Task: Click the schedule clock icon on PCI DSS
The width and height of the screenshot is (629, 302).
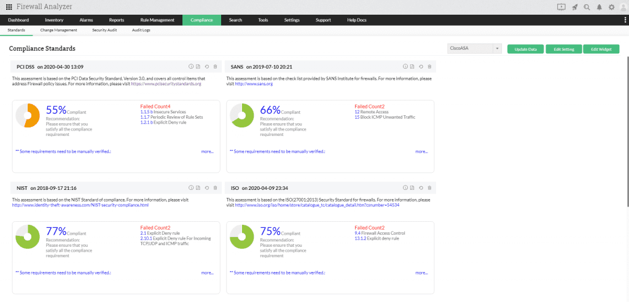Action: (190, 66)
